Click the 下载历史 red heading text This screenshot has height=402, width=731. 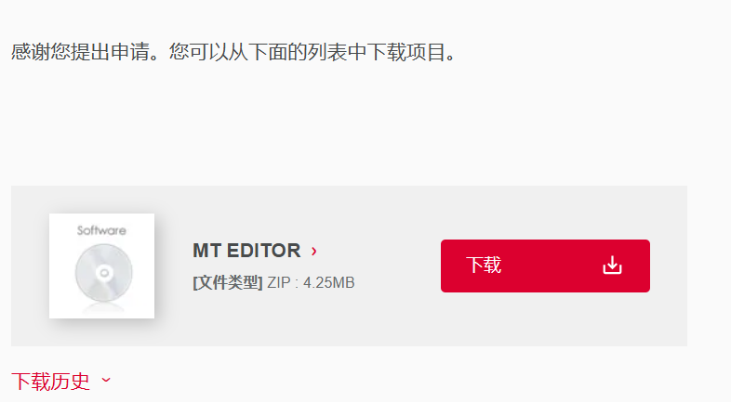(x=50, y=381)
